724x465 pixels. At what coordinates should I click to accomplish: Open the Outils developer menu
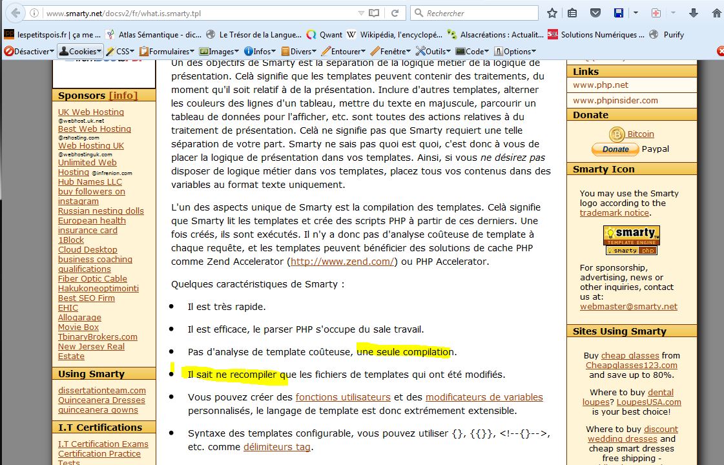tap(433, 51)
